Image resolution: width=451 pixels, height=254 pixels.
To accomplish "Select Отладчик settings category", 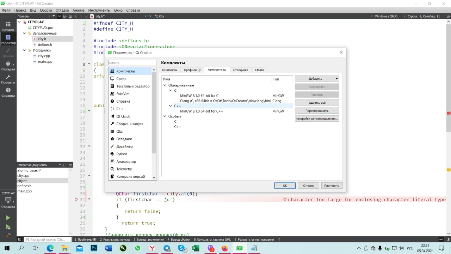I will pos(130,139).
